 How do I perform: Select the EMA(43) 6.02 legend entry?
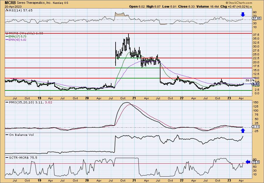coord(16,40)
